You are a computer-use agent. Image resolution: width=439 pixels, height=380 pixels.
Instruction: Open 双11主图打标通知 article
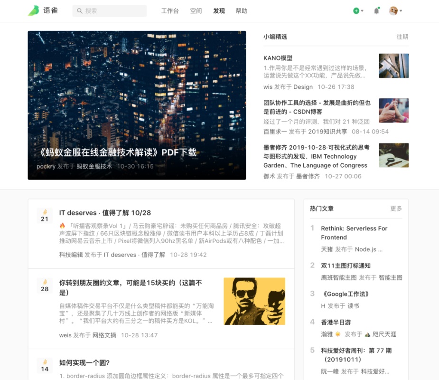(346, 266)
